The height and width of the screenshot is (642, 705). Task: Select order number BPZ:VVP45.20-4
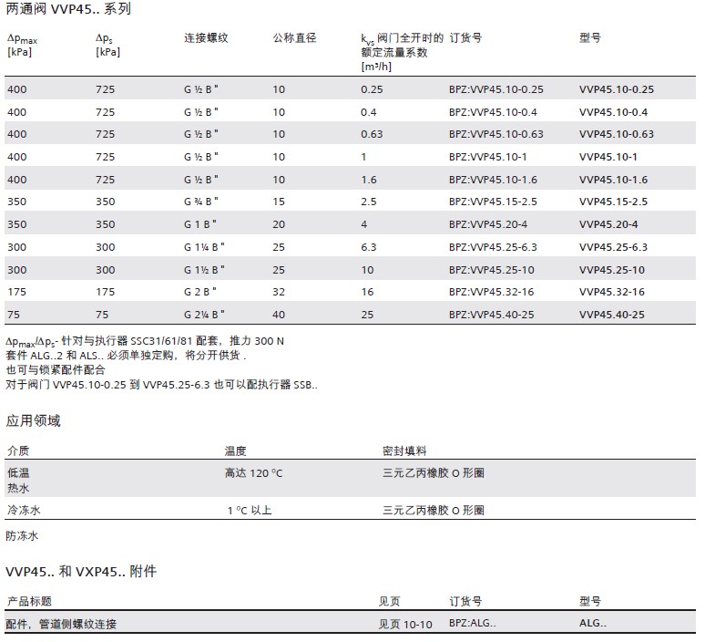click(488, 224)
